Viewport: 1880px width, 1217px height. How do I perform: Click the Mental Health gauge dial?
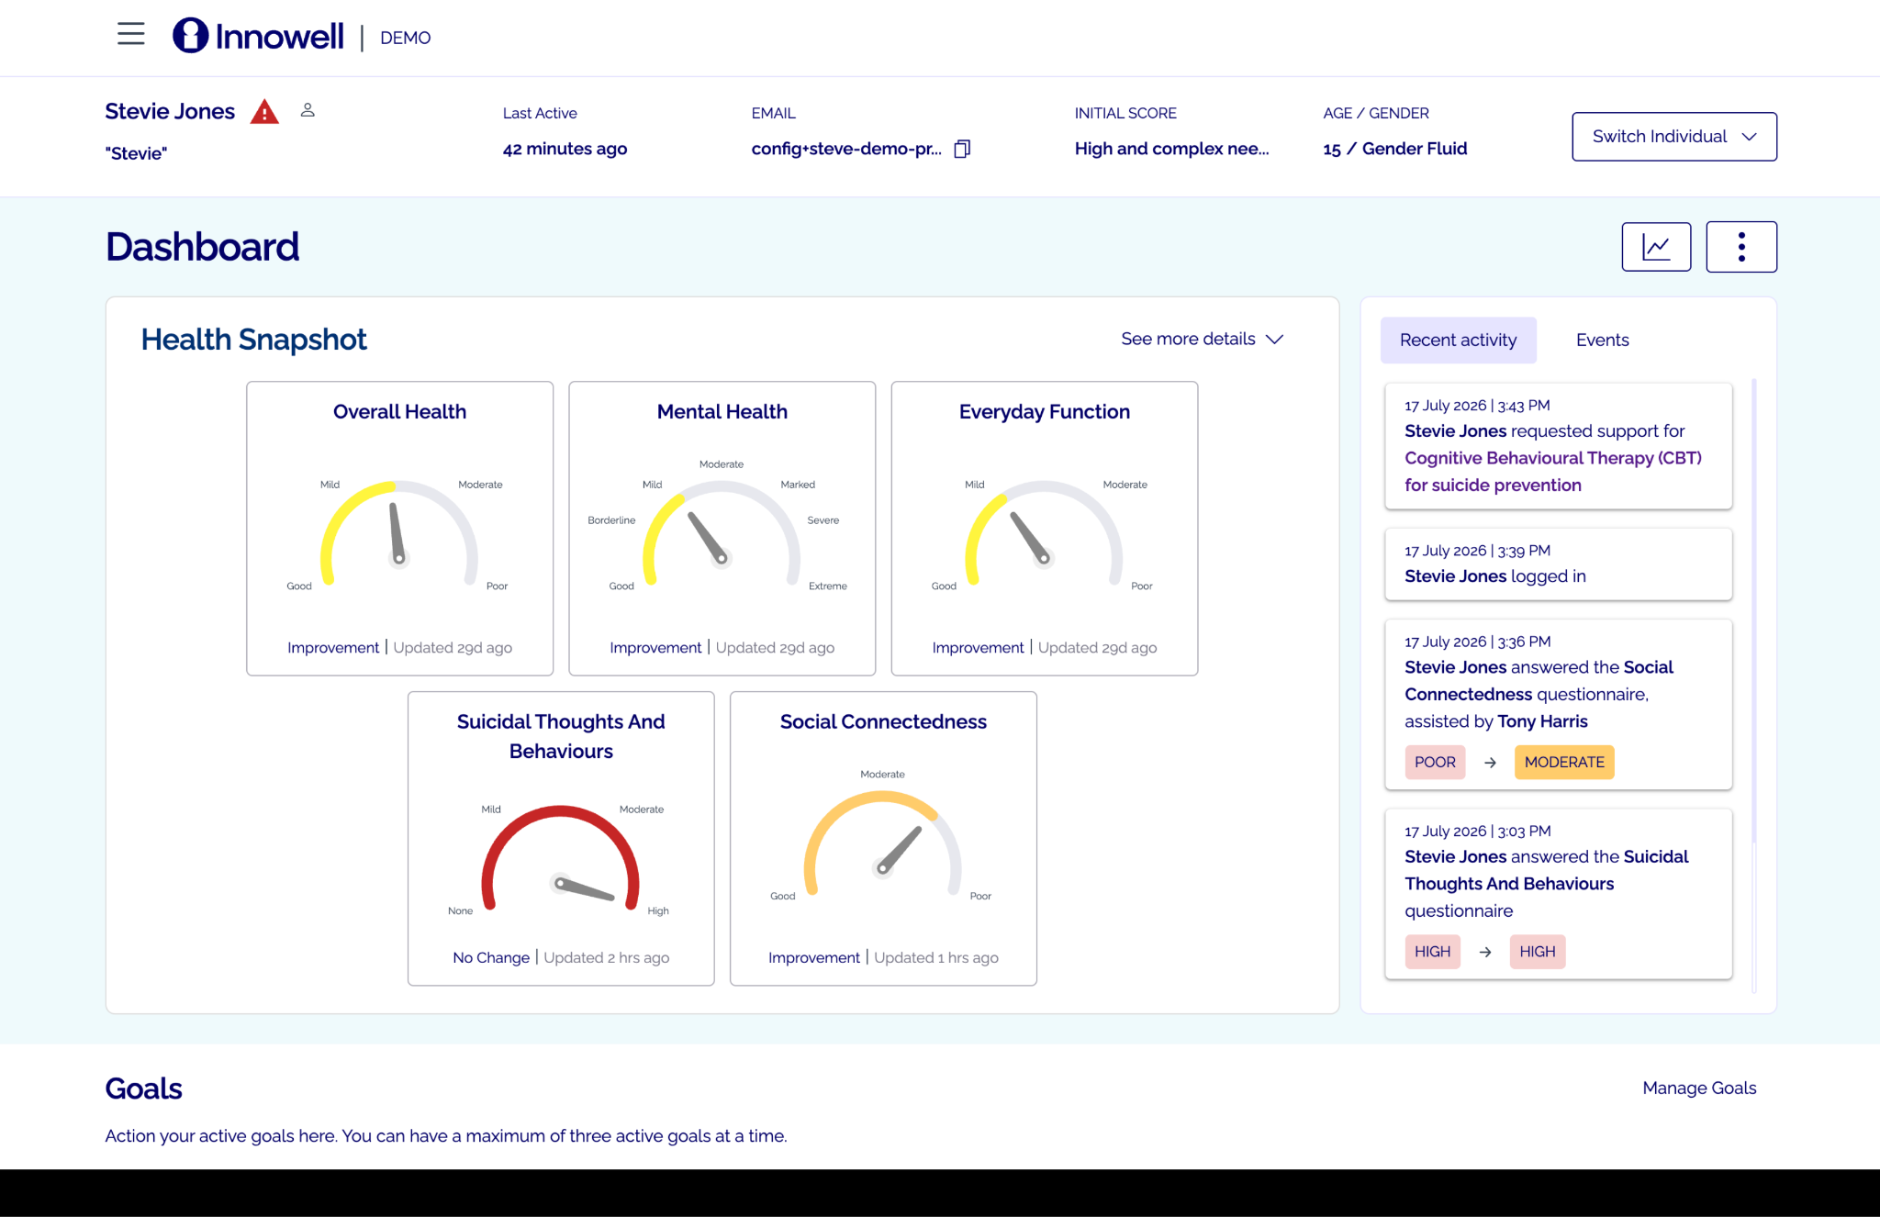coord(722,533)
